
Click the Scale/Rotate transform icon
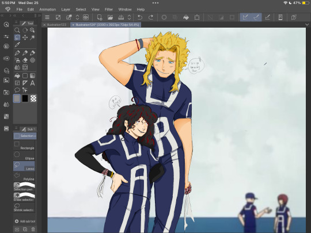click(x=197, y=17)
